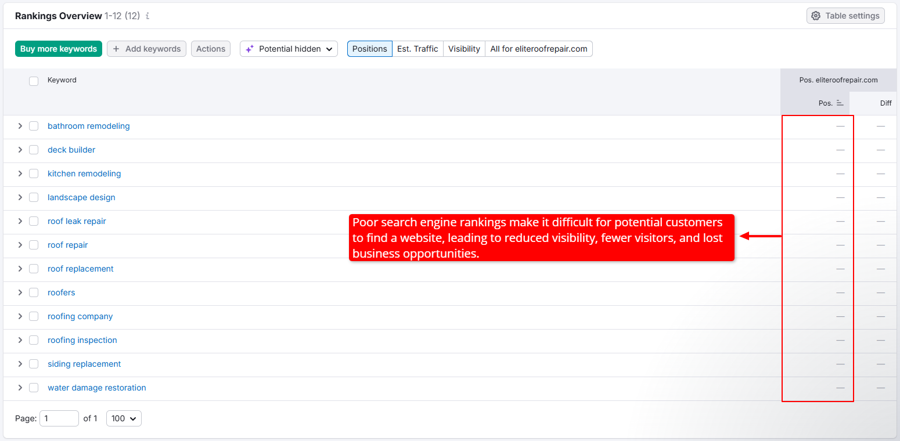
Task: Expand the siding replacement row
Action: click(x=20, y=364)
